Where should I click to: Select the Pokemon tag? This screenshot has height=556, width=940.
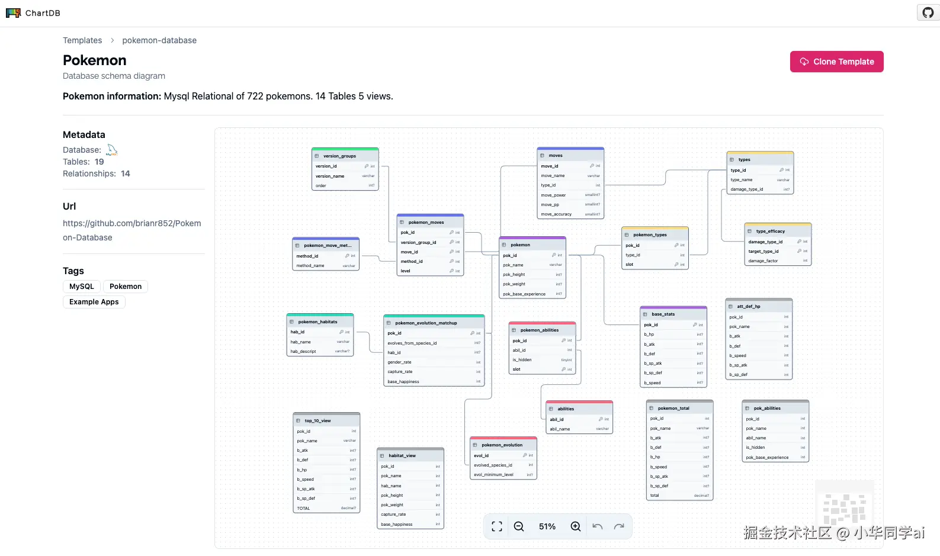[x=126, y=287]
